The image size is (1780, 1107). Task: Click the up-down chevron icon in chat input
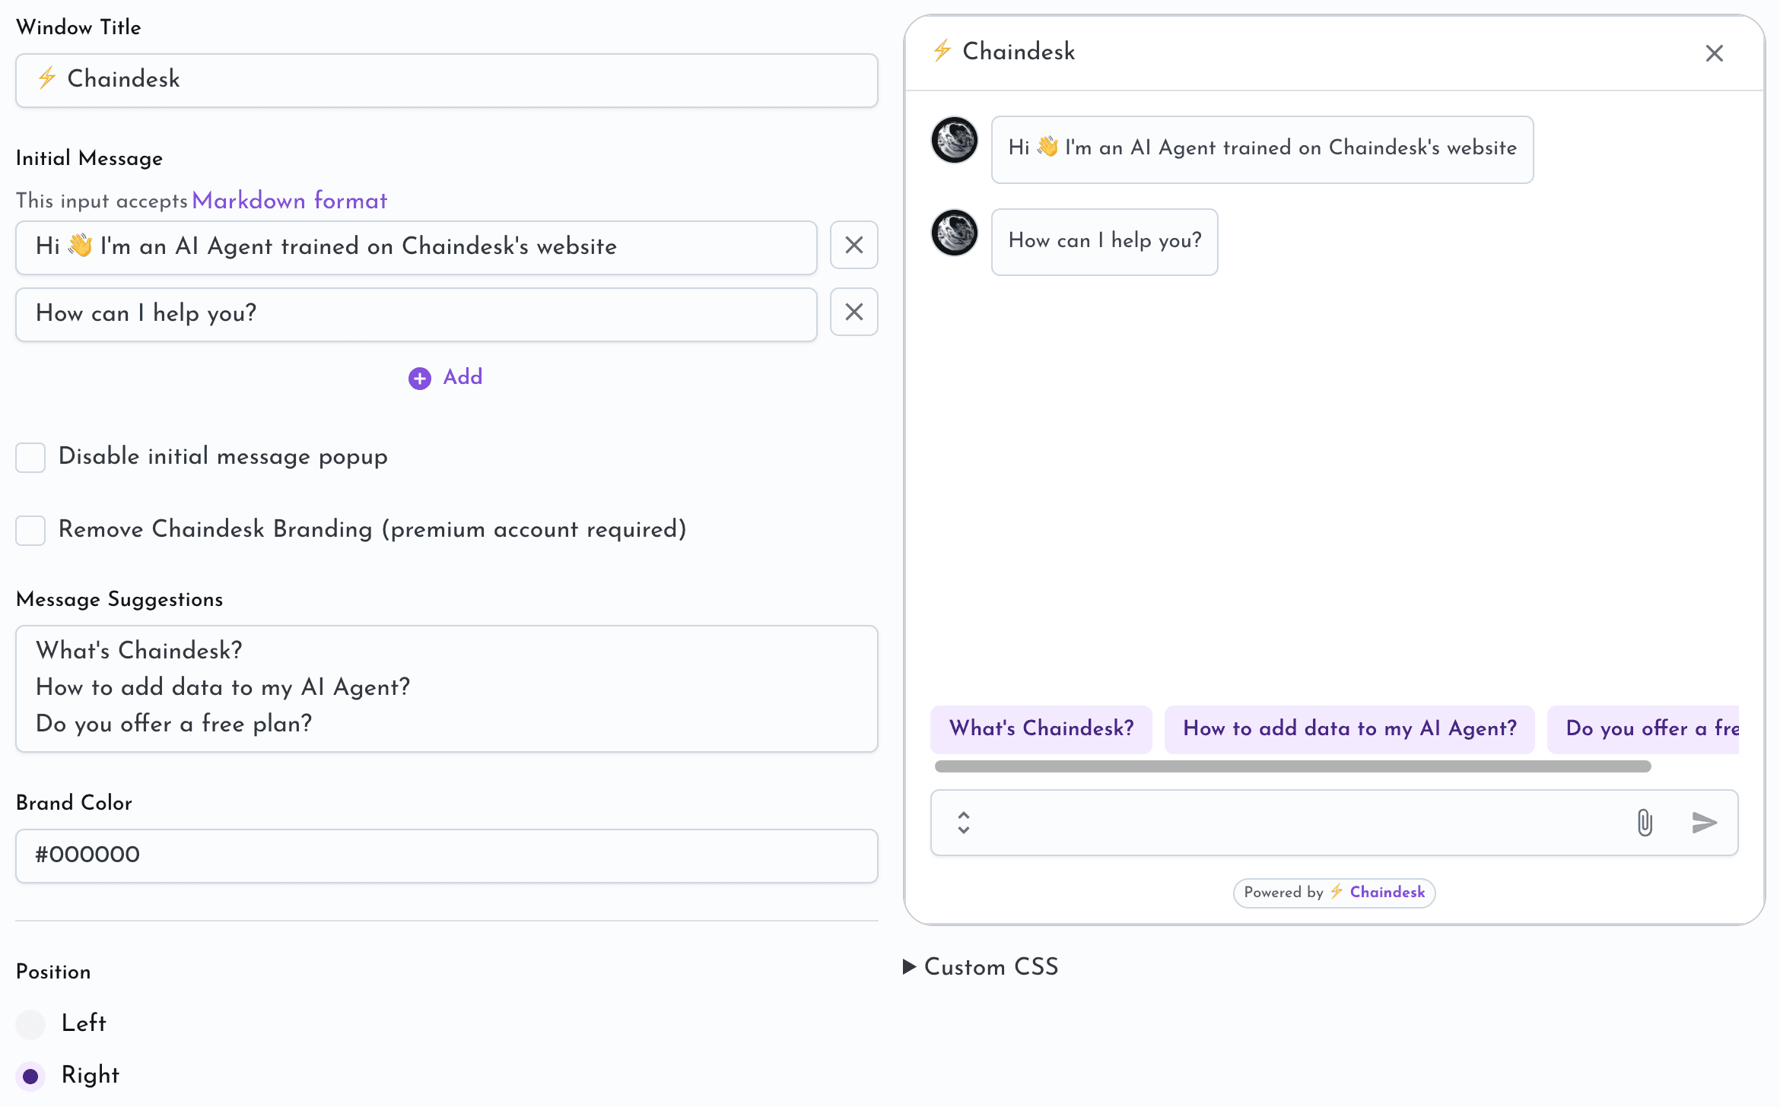point(963,823)
